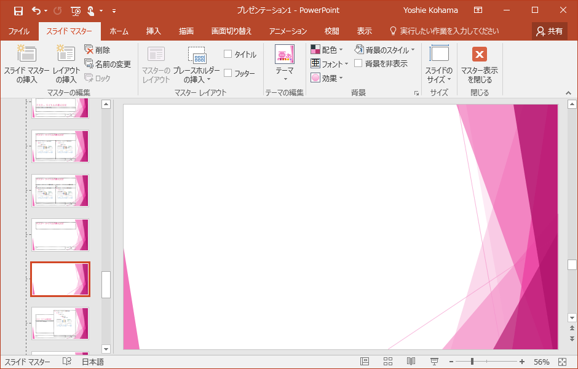Insert a new layout (レイアウトの挿入)

(x=66, y=64)
